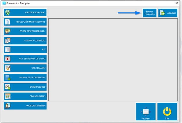Open Manuales de Operacion
Viewport: 182px width, 123px height.
click(25, 77)
